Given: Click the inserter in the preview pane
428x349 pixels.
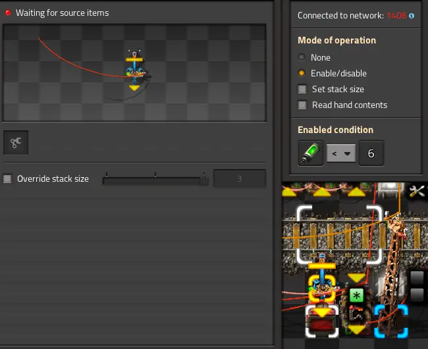Looking at the screenshot, I should [134, 70].
